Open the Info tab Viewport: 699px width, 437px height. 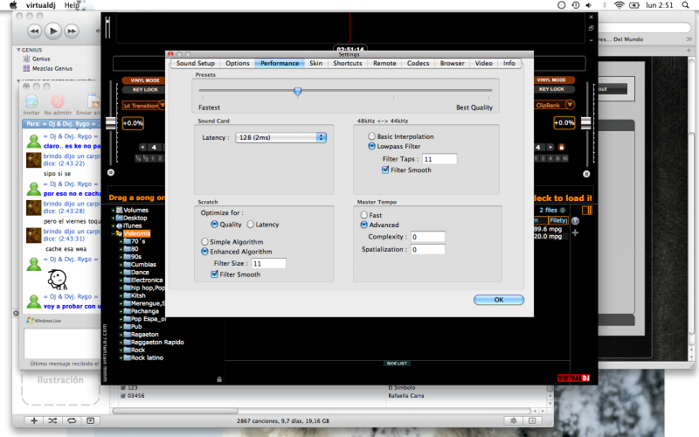point(509,63)
